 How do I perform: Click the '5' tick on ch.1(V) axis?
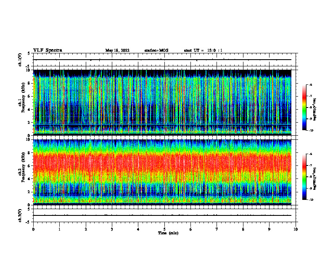[29, 53]
